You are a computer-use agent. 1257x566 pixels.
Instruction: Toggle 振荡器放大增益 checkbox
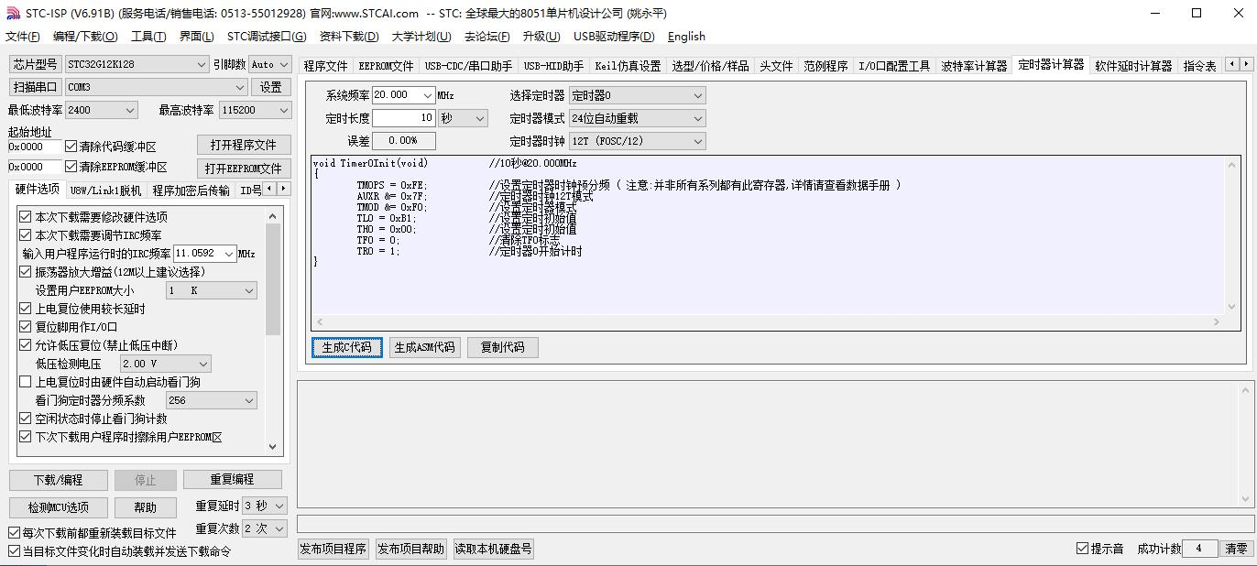tap(26, 272)
